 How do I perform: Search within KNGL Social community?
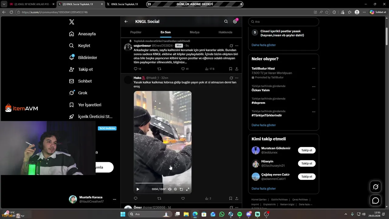pyautogui.click(x=226, y=22)
